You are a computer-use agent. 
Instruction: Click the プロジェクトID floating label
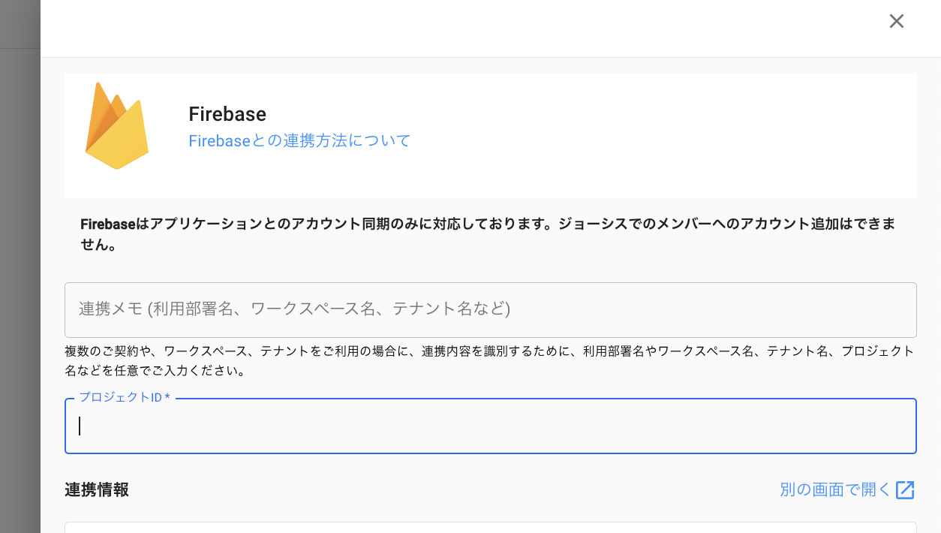coord(120,397)
